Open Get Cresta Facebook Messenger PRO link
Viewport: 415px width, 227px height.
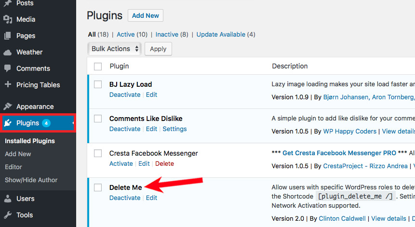tap(339, 153)
